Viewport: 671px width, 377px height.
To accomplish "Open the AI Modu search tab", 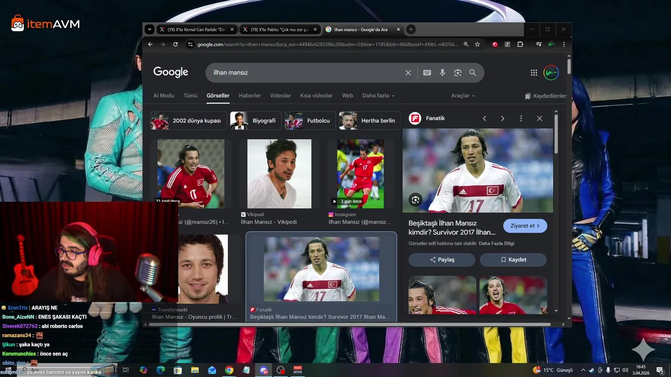I will coord(164,96).
